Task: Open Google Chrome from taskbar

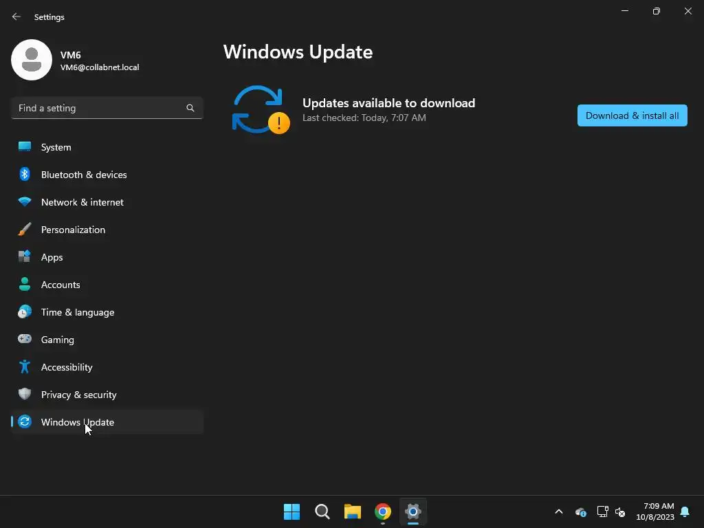Action: (x=383, y=511)
